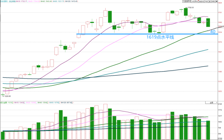Click the MA120: 1415.45 indicator label
The height and width of the screenshot is (140, 224).
click(71, 1)
